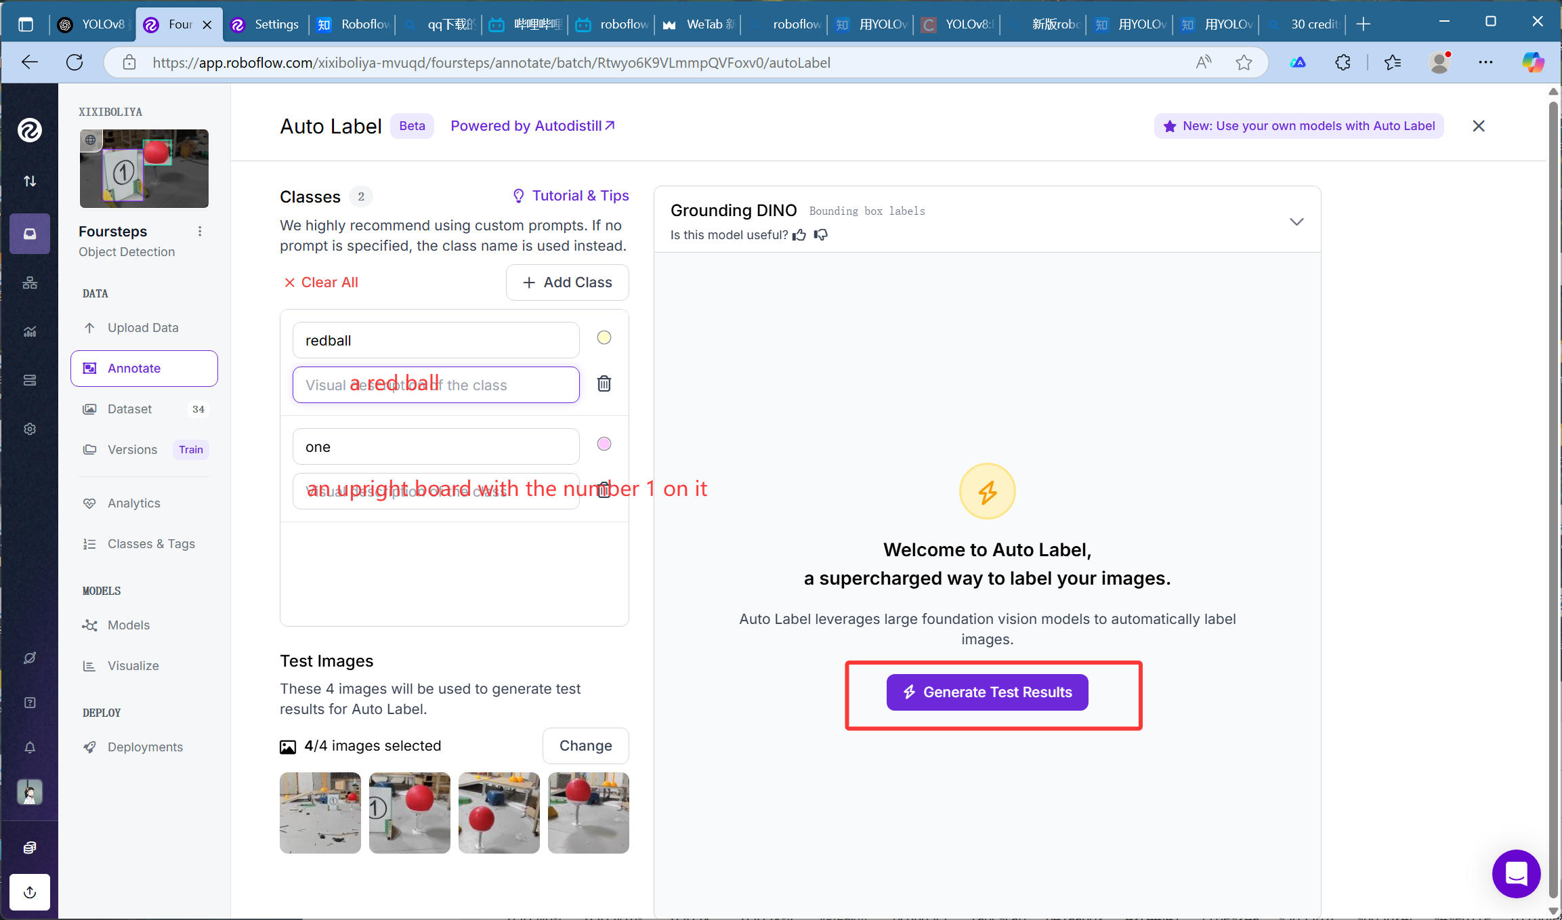Viewport: 1562px width, 920px height.
Task: Click thumbs down for Grounding DINO
Action: [x=821, y=235]
